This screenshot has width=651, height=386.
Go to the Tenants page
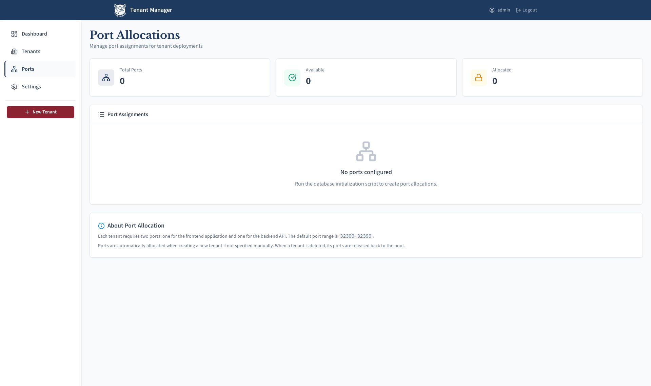(x=31, y=51)
